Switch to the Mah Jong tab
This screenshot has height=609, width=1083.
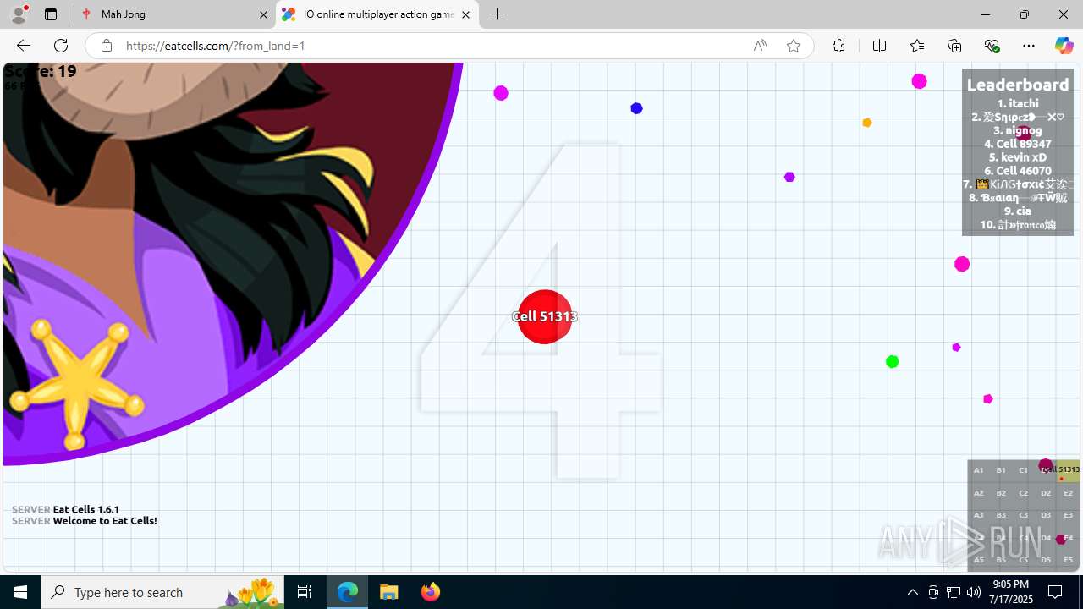tap(174, 14)
